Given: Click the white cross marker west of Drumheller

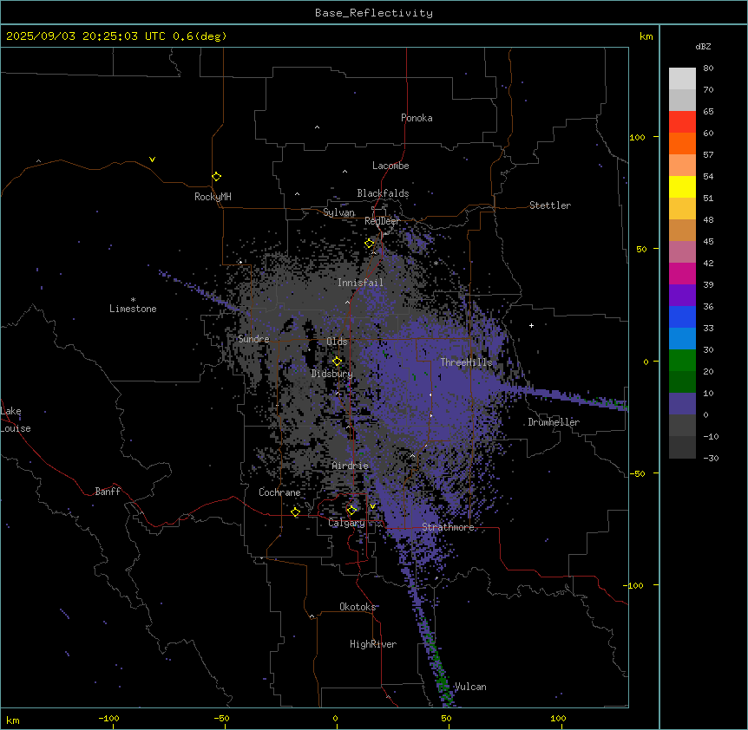Looking at the screenshot, I should [531, 325].
